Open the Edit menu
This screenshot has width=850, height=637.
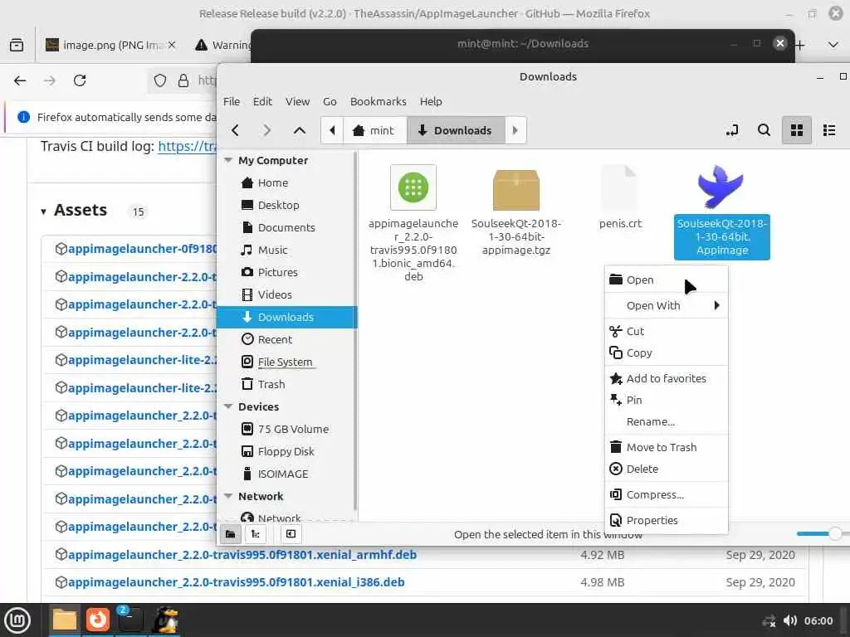pos(262,101)
